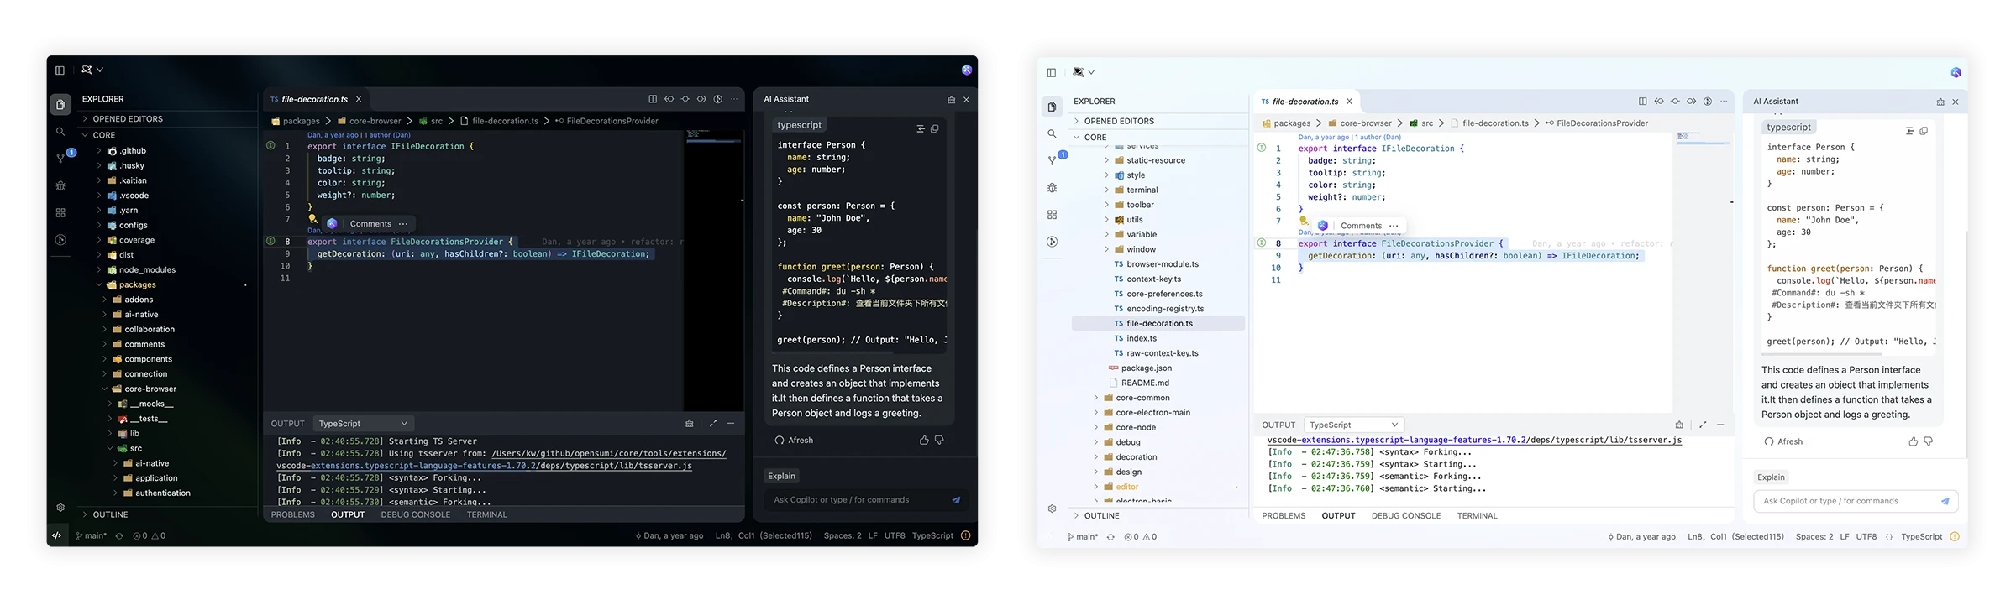2016x605 pixels.
Task: Open settings gear in light window sidebar
Action: pos(1052,509)
